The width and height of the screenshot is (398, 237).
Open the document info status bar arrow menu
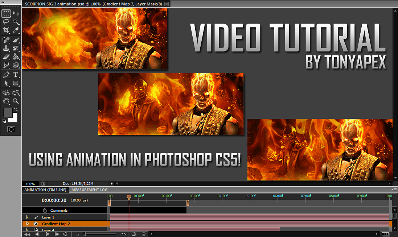(x=111, y=183)
